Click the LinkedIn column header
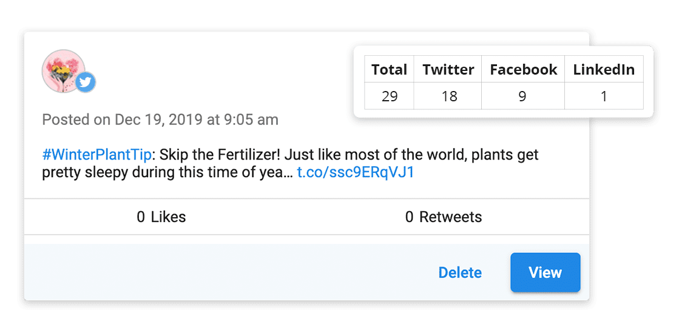The width and height of the screenshot is (676, 327). click(x=604, y=70)
